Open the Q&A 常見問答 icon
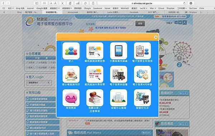Viewport: 215px width, 136px height. [71, 98]
